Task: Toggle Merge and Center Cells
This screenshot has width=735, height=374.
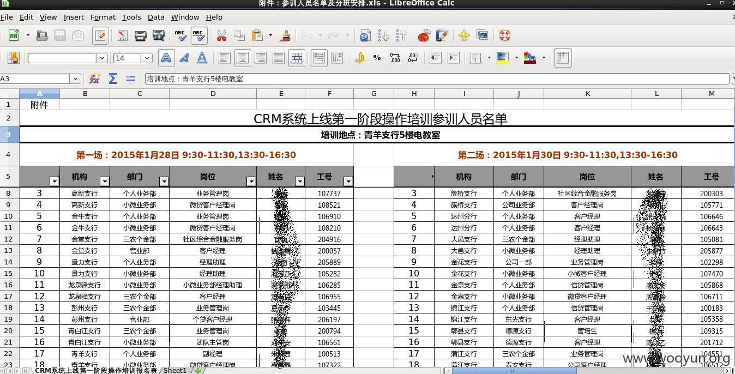Action: tap(297, 58)
